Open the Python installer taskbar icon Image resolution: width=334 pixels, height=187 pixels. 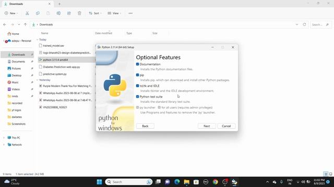coord(234,182)
